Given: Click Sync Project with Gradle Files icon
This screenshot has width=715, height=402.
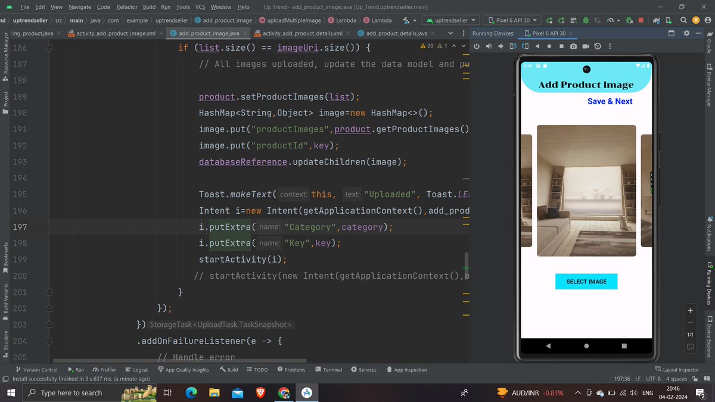Looking at the screenshot, I should pos(656,20).
